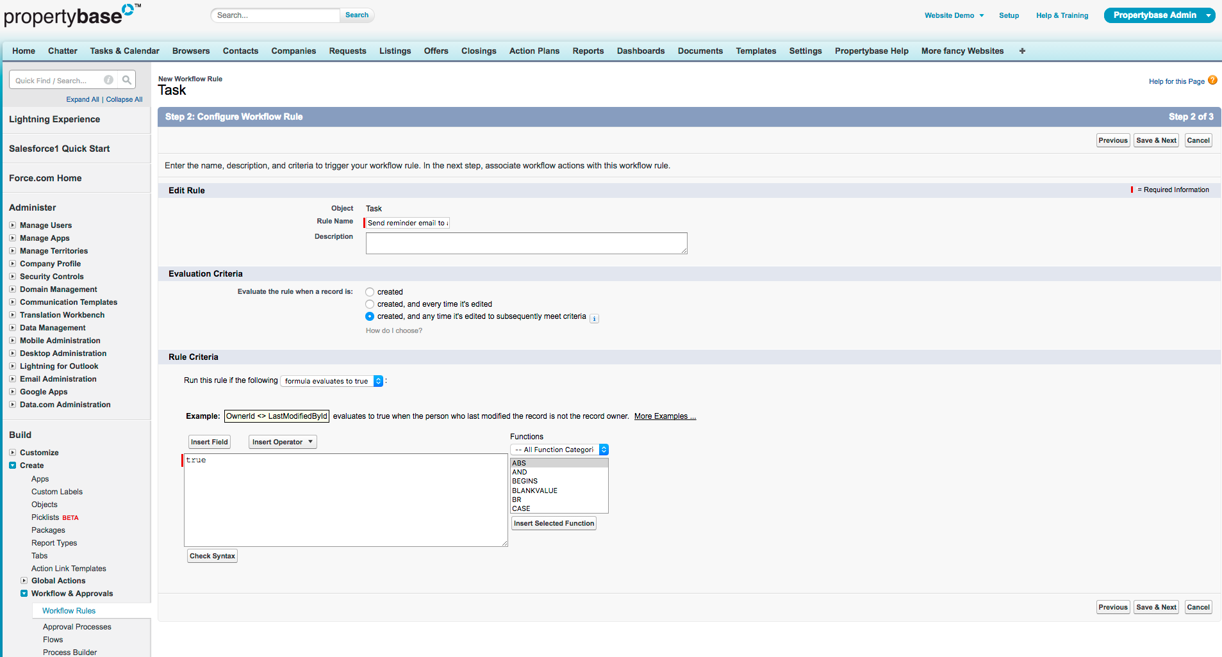The image size is (1222, 657).
Task: Click into the Description text area
Action: 527,243
